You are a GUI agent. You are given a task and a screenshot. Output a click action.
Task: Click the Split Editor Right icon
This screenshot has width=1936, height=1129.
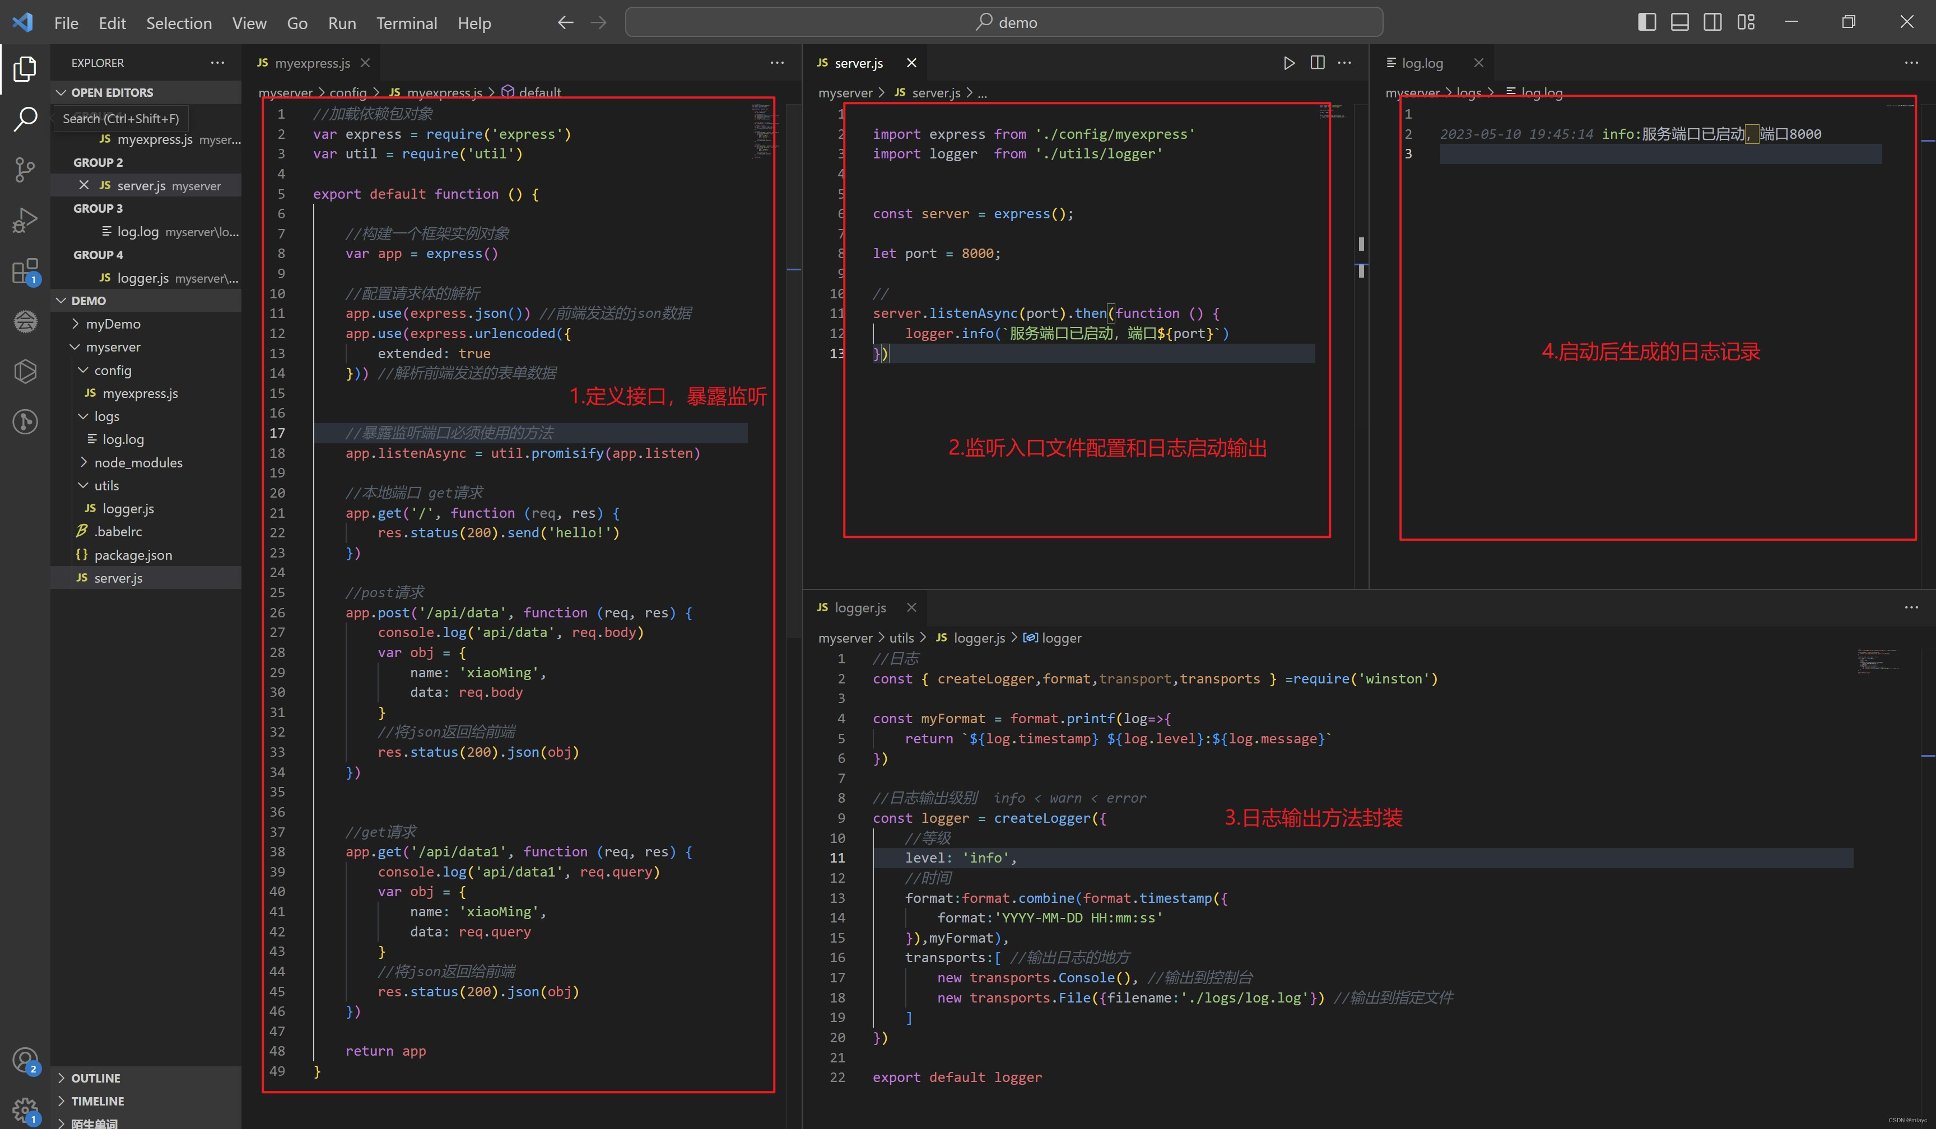point(1317,63)
